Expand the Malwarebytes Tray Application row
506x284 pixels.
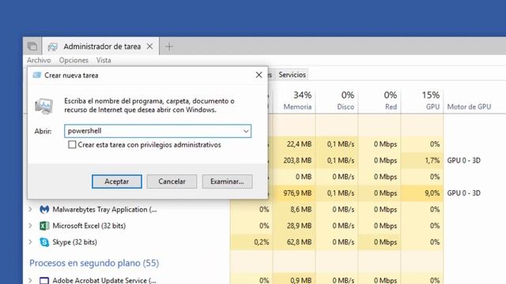(30, 209)
